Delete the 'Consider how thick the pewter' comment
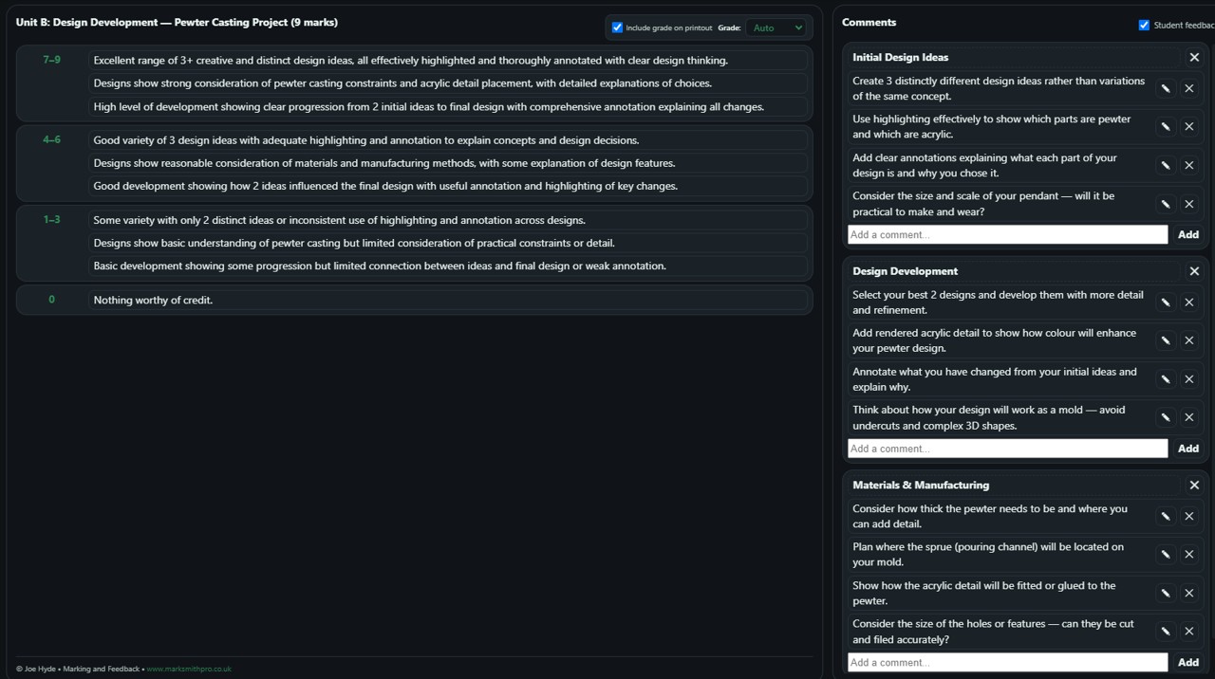1215x679 pixels. [x=1188, y=516]
